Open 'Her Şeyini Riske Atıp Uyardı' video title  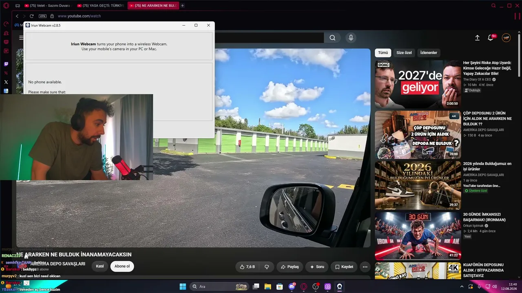coord(487,68)
